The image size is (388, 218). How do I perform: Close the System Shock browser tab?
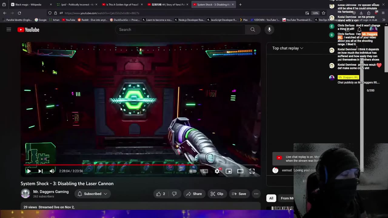[233, 5]
